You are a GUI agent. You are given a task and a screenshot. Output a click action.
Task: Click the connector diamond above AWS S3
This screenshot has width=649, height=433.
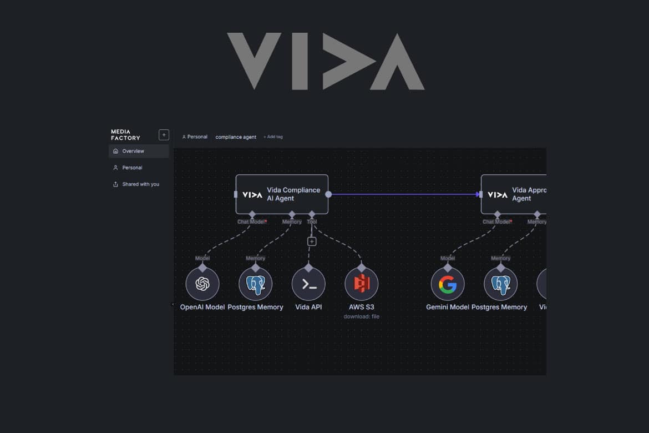click(x=361, y=267)
